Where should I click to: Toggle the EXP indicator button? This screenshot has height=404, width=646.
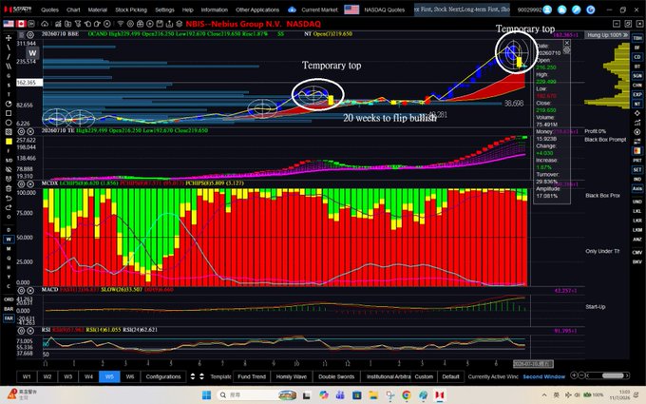pyautogui.click(x=637, y=94)
